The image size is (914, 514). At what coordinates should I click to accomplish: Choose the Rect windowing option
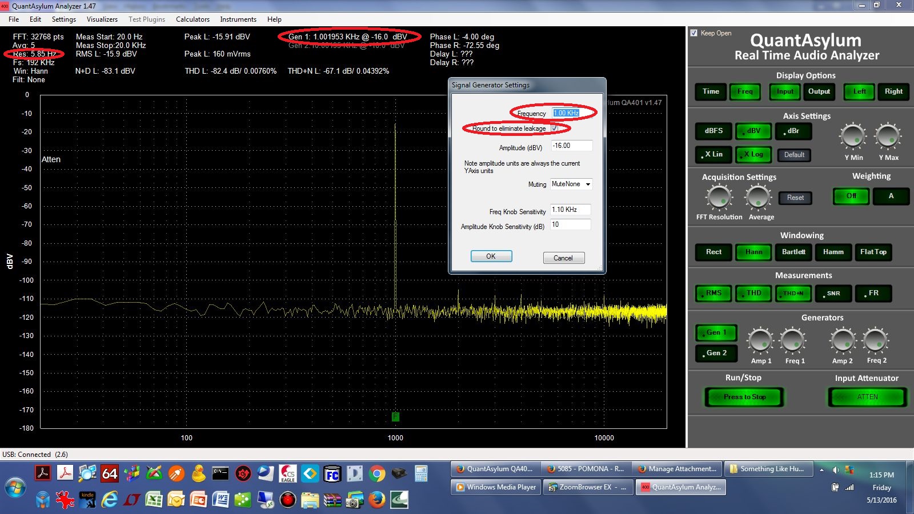[x=713, y=252]
